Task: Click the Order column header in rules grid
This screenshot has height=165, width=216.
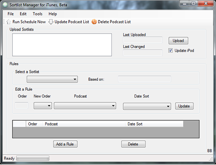Action: (34, 124)
